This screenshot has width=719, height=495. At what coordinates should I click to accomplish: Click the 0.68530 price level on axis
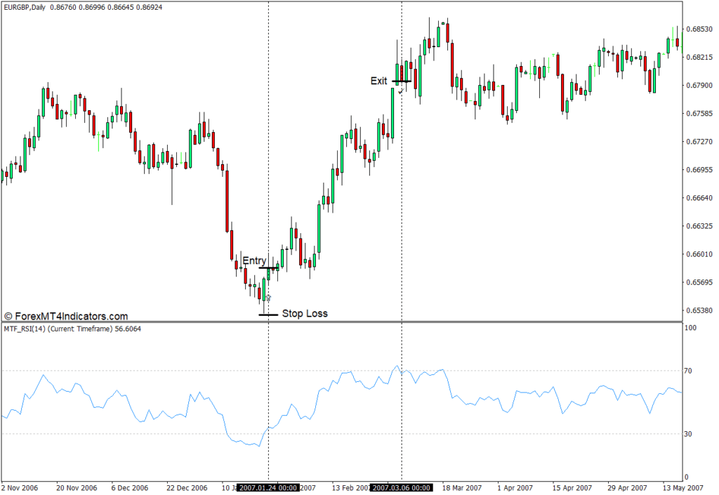click(698, 29)
